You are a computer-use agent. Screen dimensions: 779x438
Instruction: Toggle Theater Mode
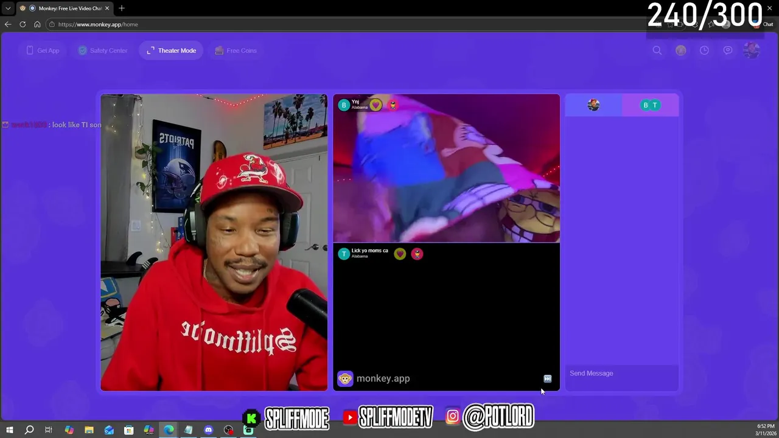coord(171,50)
